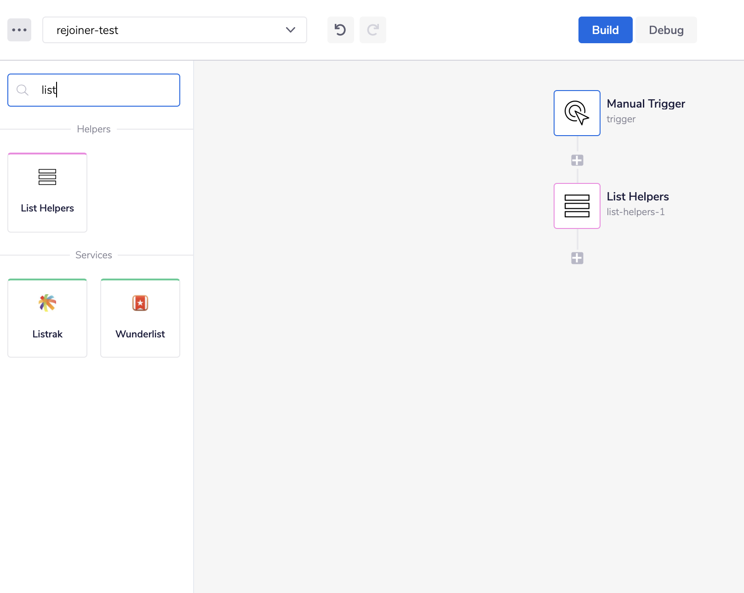Screen dimensions: 744x593
Task: Add a step below List Helpers node
Action: pyautogui.click(x=577, y=258)
